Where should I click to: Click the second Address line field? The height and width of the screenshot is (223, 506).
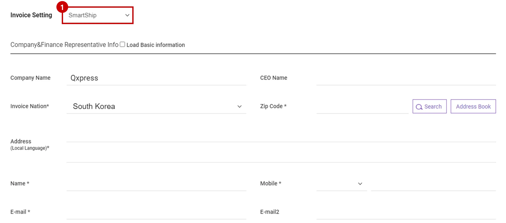(x=281, y=156)
